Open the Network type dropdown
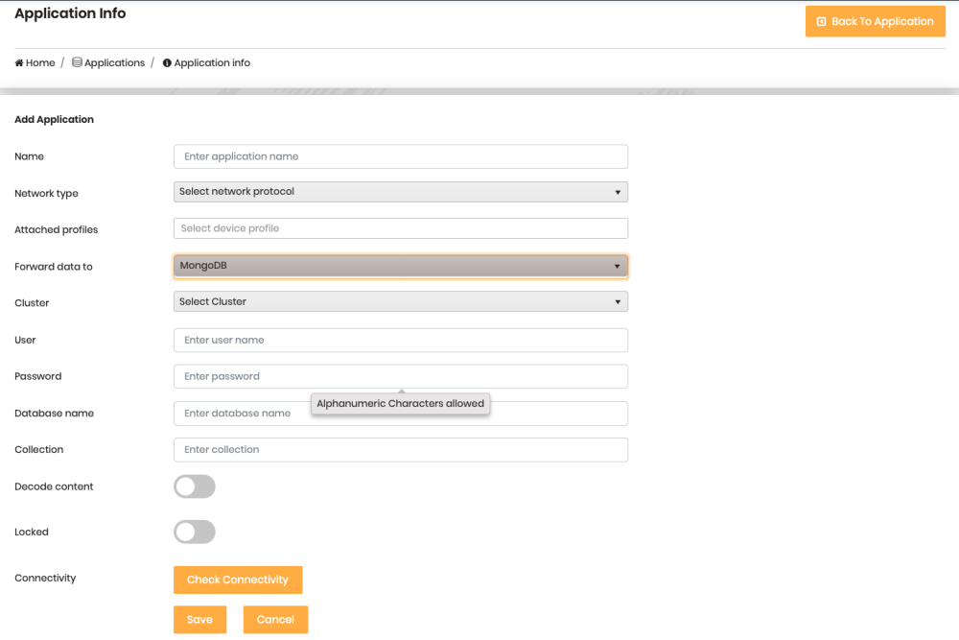 coord(400,192)
